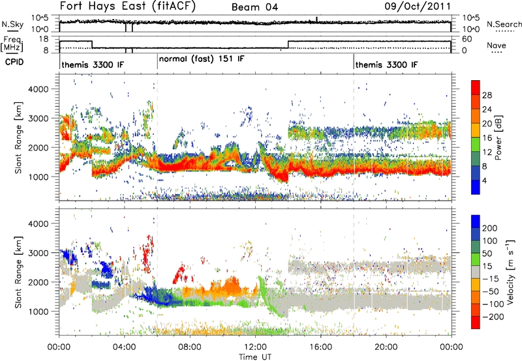Select '-100' on the Velocity colorbar
Viewport: 522px width, 361px height.
pos(493,304)
